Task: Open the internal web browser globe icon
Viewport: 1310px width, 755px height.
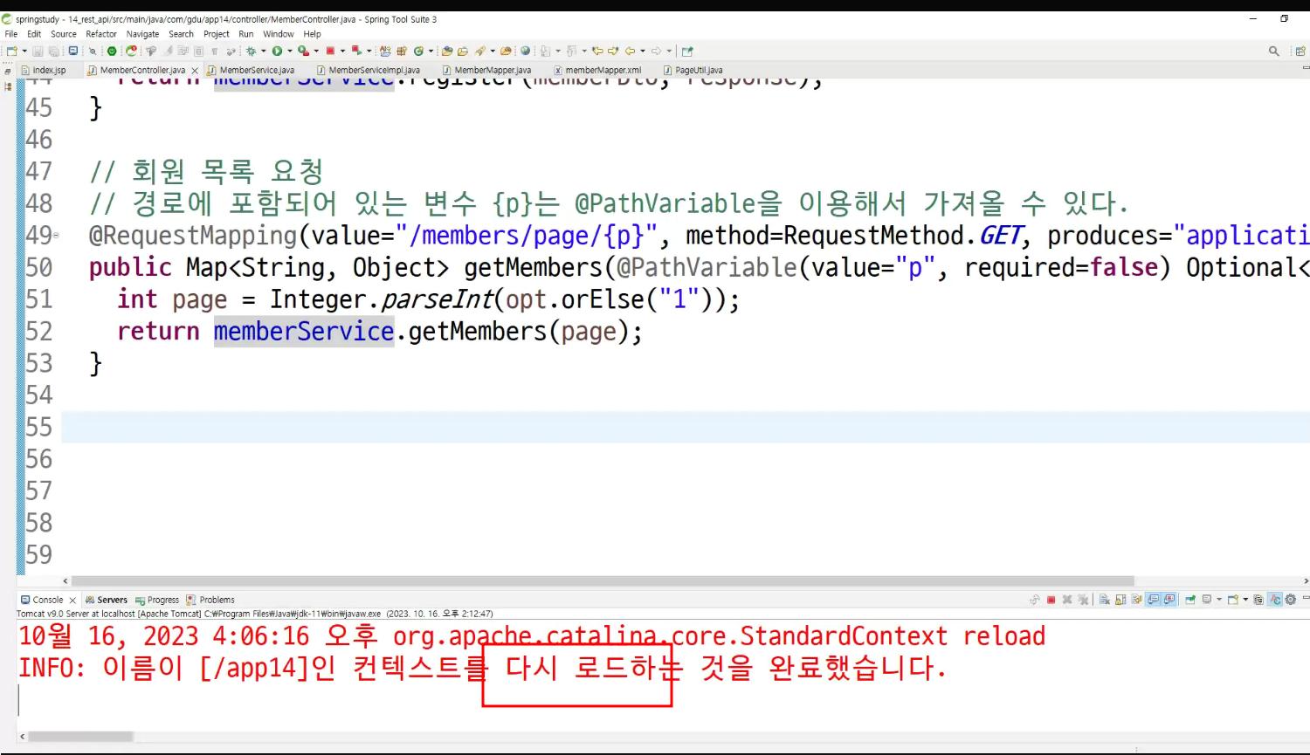Action: 525,51
